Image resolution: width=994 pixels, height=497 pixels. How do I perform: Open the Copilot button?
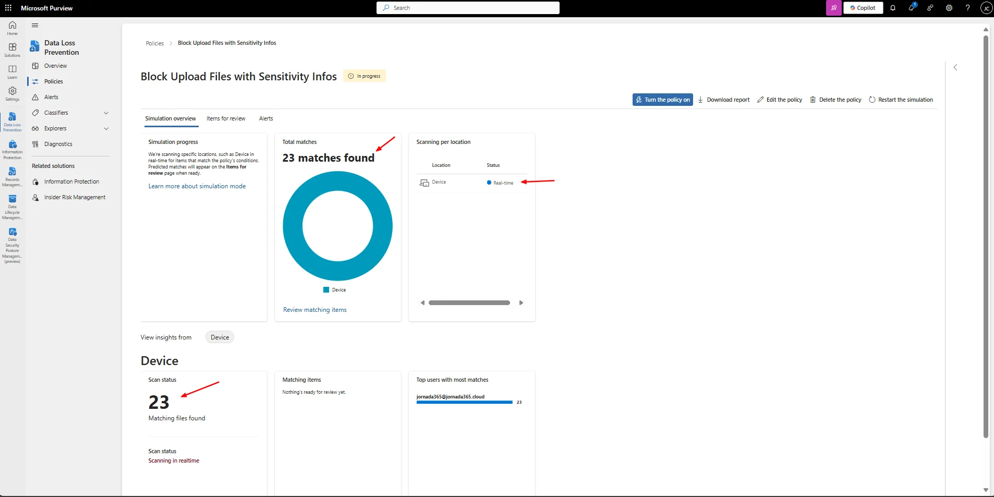click(863, 8)
